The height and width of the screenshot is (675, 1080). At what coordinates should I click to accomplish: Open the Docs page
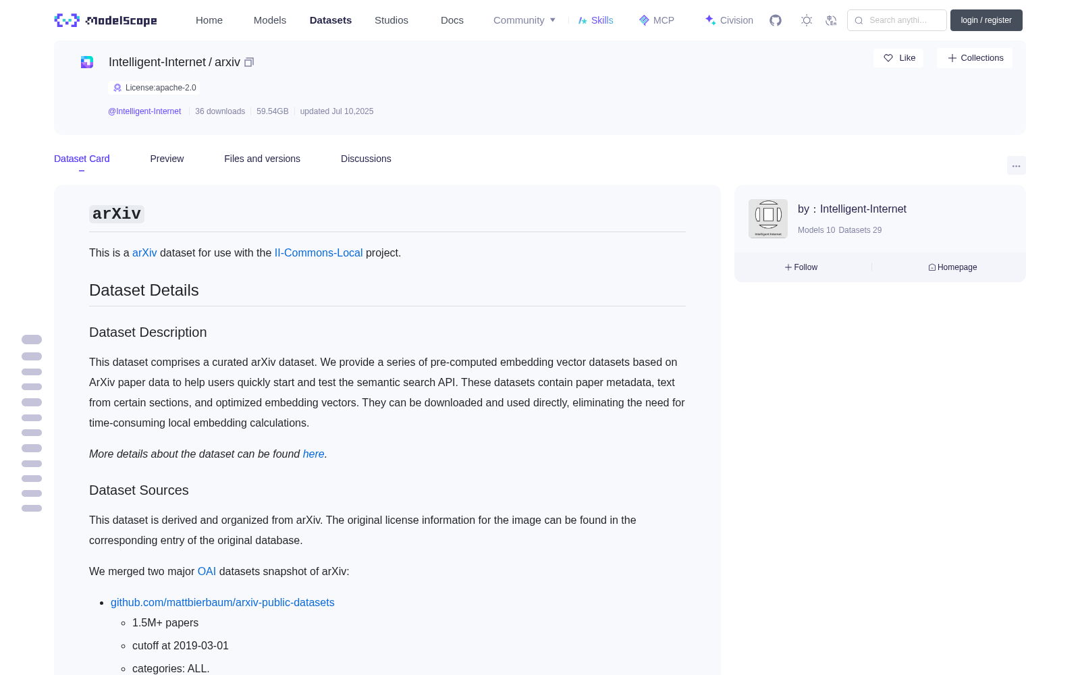(452, 20)
